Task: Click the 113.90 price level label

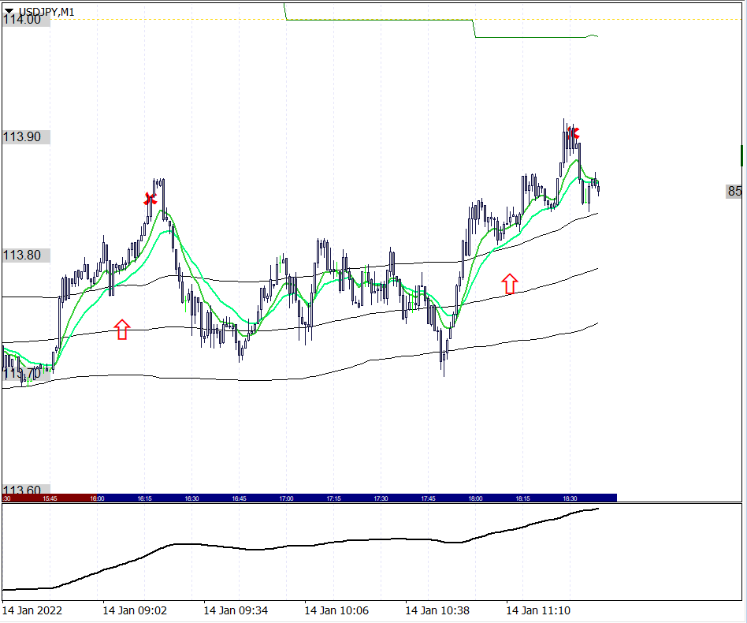Action: click(x=23, y=137)
